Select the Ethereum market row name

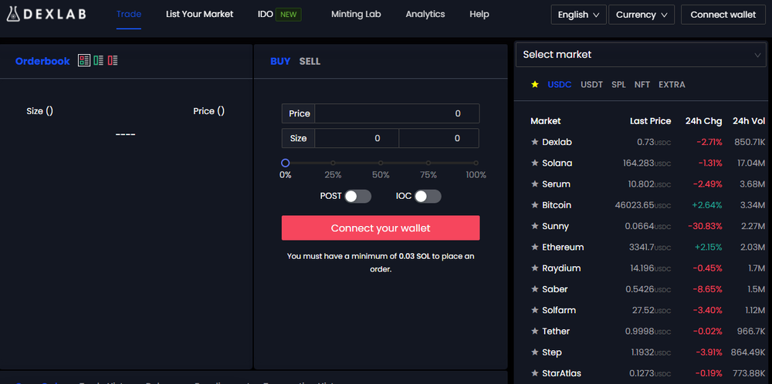pos(563,248)
